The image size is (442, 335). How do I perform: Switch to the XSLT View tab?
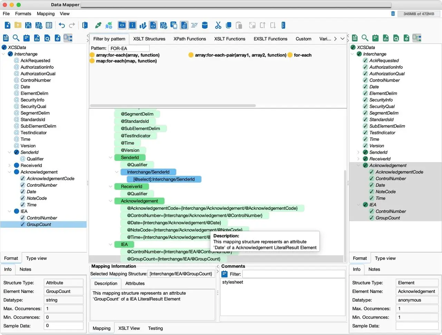pos(129,328)
